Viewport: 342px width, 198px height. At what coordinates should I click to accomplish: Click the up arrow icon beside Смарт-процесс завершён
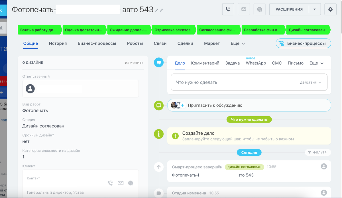tap(159, 167)
